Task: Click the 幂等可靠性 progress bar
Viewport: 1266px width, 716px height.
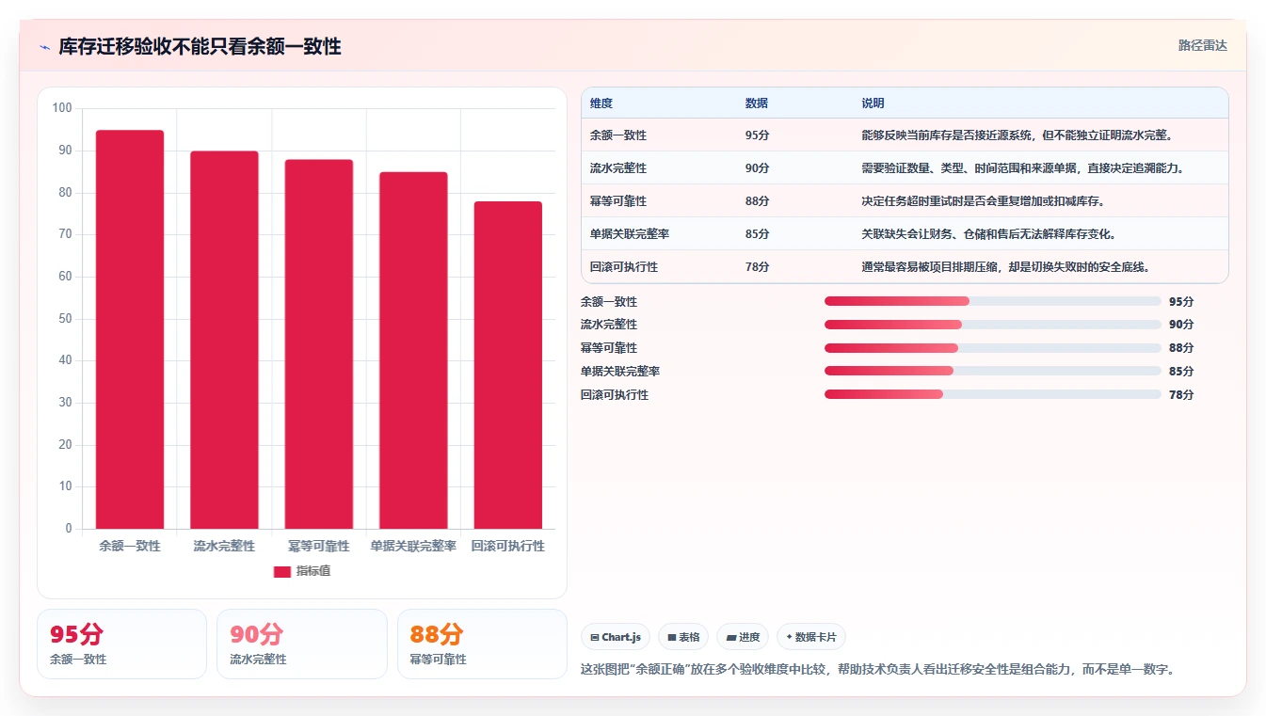Action: pos(993,348)
